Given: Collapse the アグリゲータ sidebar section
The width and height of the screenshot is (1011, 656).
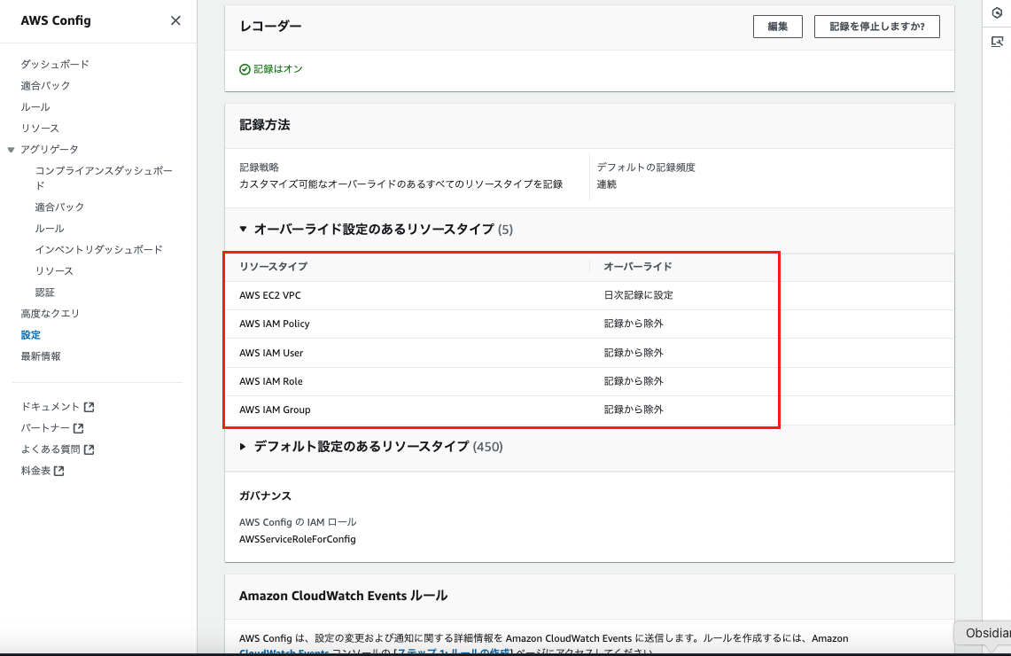Looking at the screenshot, I should 11,150.
